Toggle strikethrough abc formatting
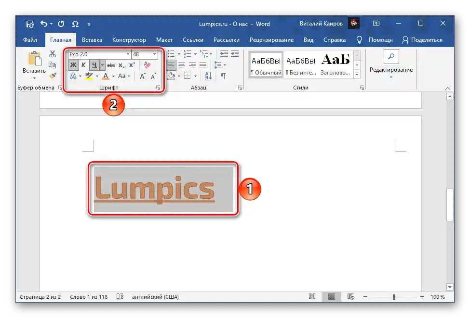The width and height of the screenshot is (470, 318). pyautogui.click(x=111, y=65)
